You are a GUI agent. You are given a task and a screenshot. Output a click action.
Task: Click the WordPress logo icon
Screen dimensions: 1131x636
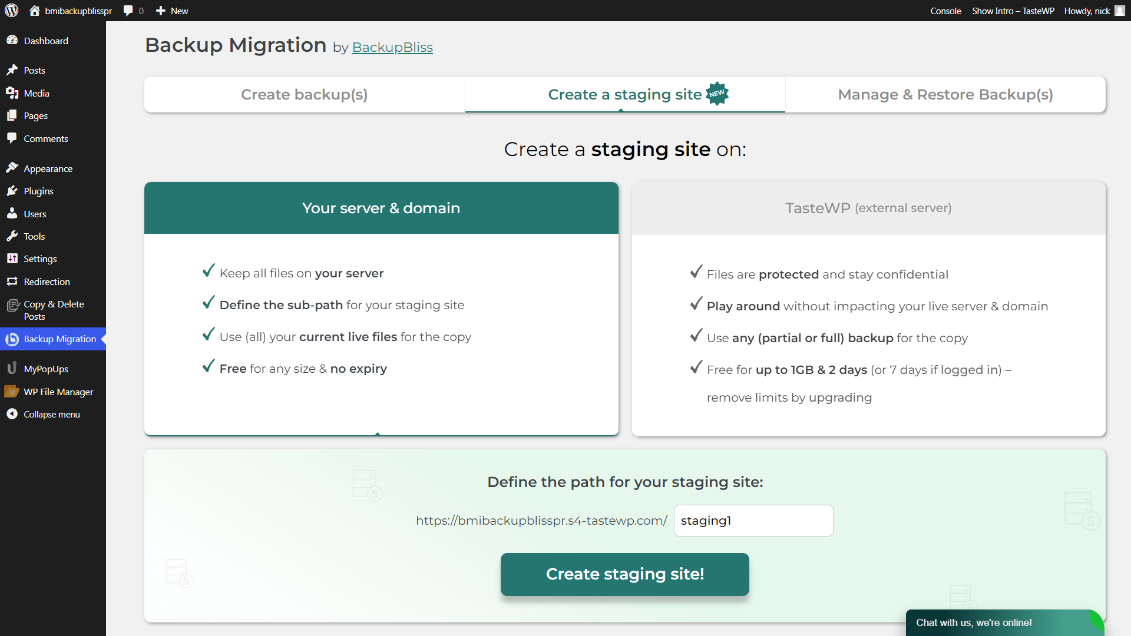(x=12, y=11)
